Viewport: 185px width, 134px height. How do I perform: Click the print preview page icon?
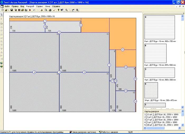[x=46, y=10]
